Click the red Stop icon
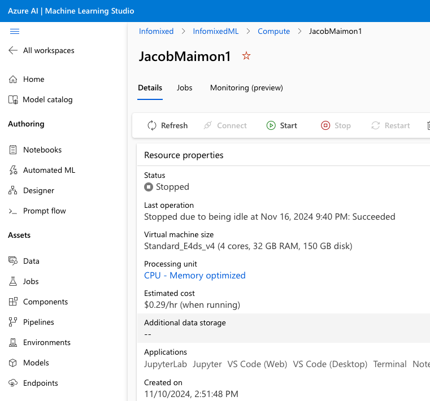 tap(325, 125)
